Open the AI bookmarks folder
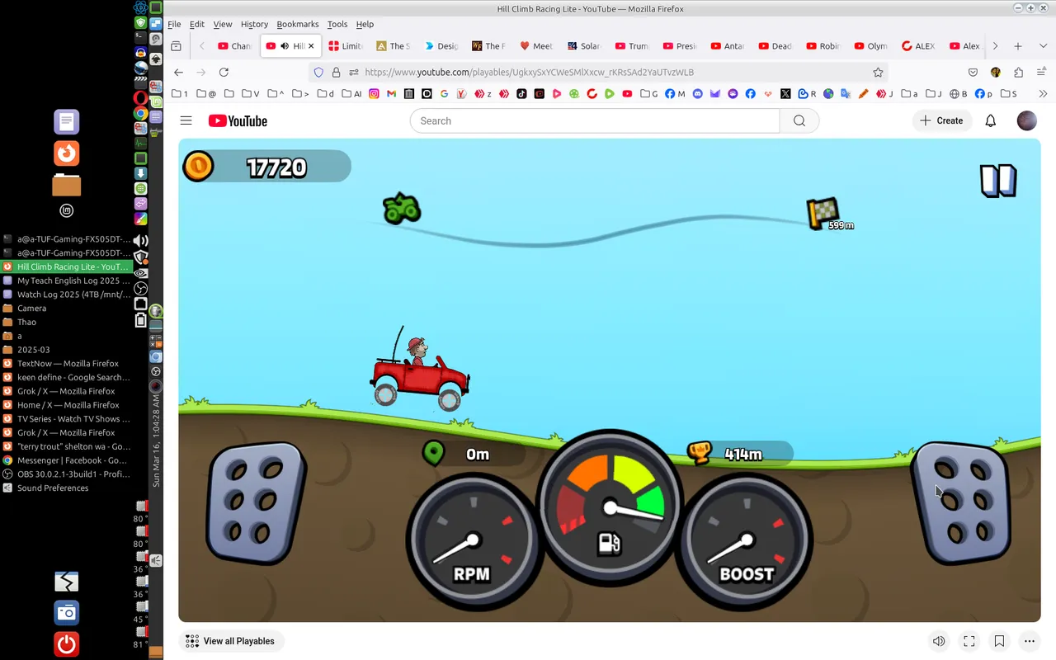 point(351,94)
